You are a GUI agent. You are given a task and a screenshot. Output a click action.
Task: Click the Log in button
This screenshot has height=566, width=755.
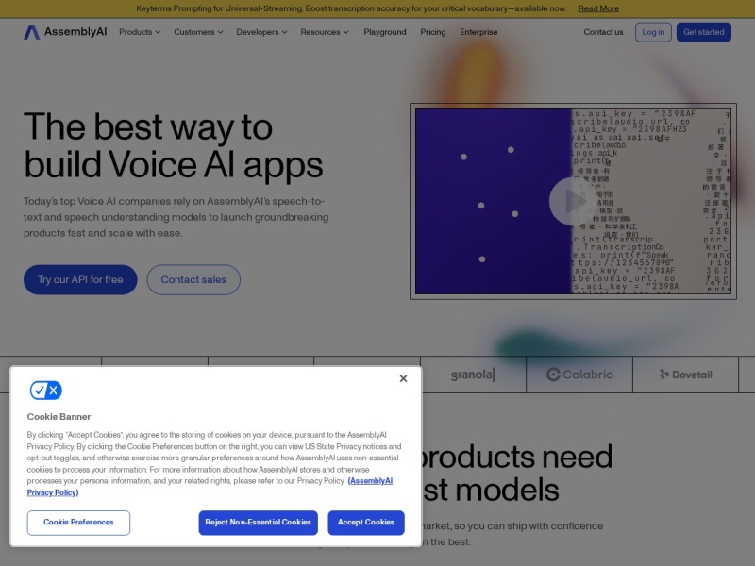(x=653, y=32)
